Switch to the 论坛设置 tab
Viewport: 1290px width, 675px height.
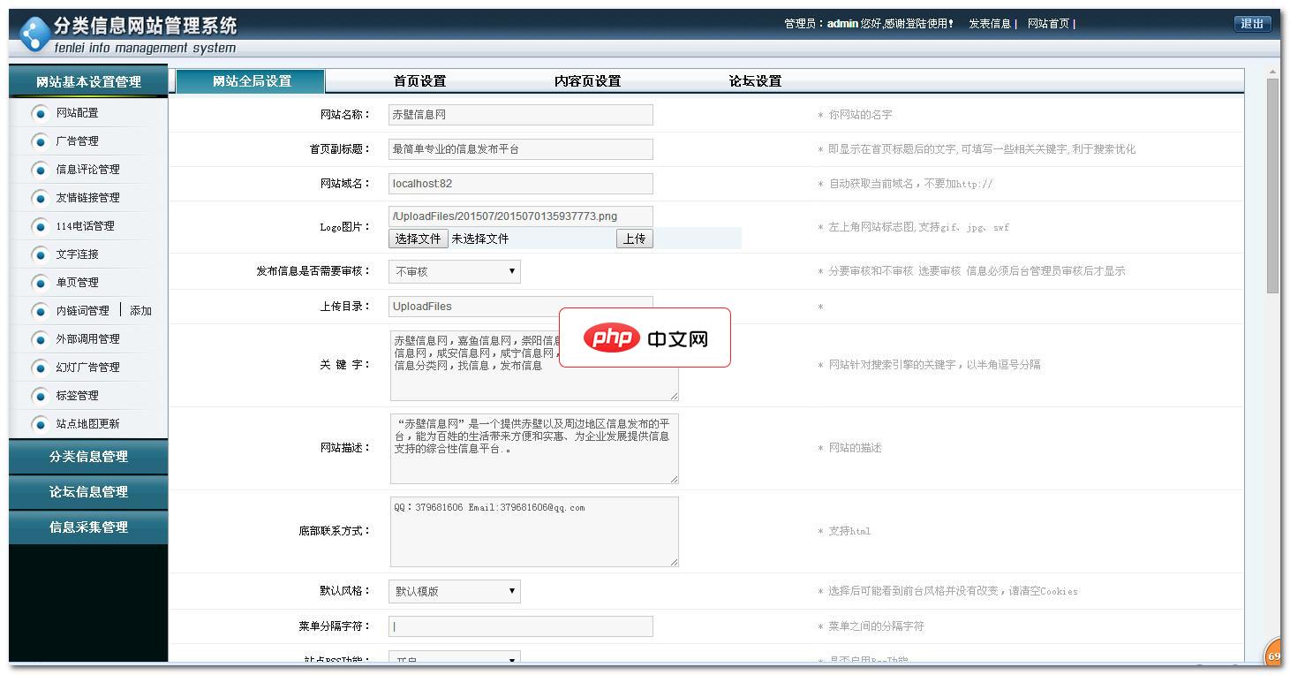tap(756, 80)
